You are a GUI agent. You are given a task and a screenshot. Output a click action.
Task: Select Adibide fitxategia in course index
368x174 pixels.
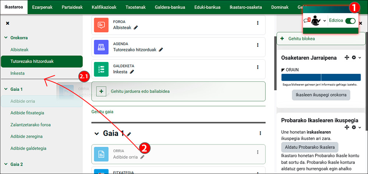click(x=27, y=113)
